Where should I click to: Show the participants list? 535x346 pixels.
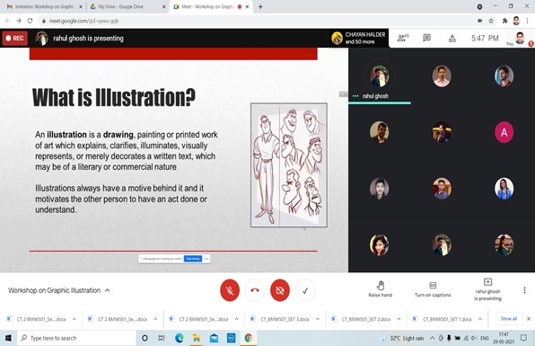tap(403, 38)
